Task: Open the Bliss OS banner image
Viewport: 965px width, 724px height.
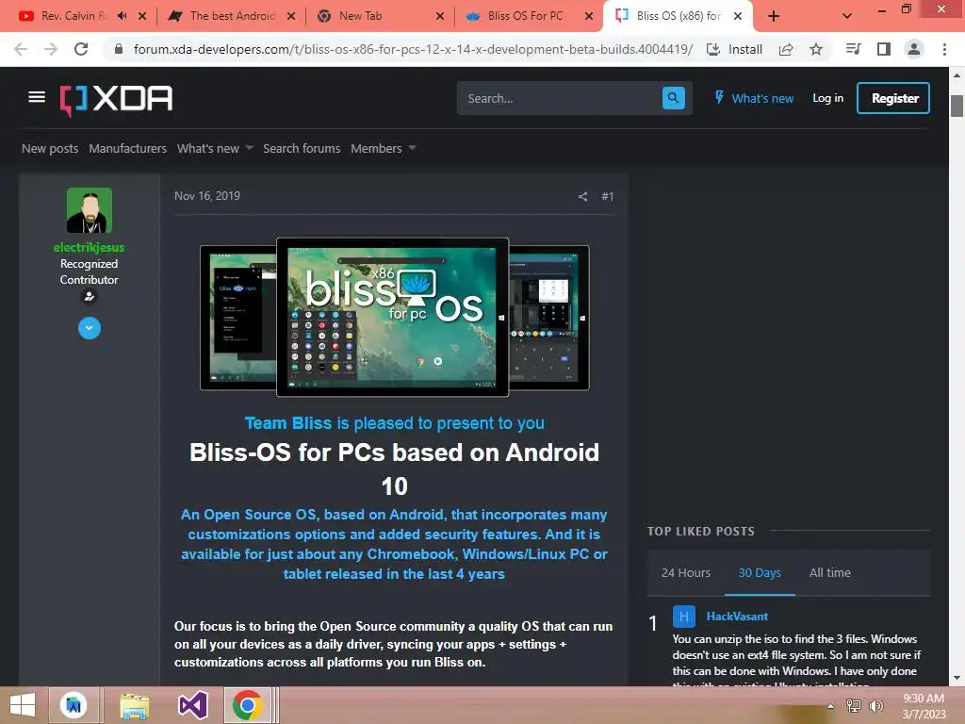Action: [395, 317]
